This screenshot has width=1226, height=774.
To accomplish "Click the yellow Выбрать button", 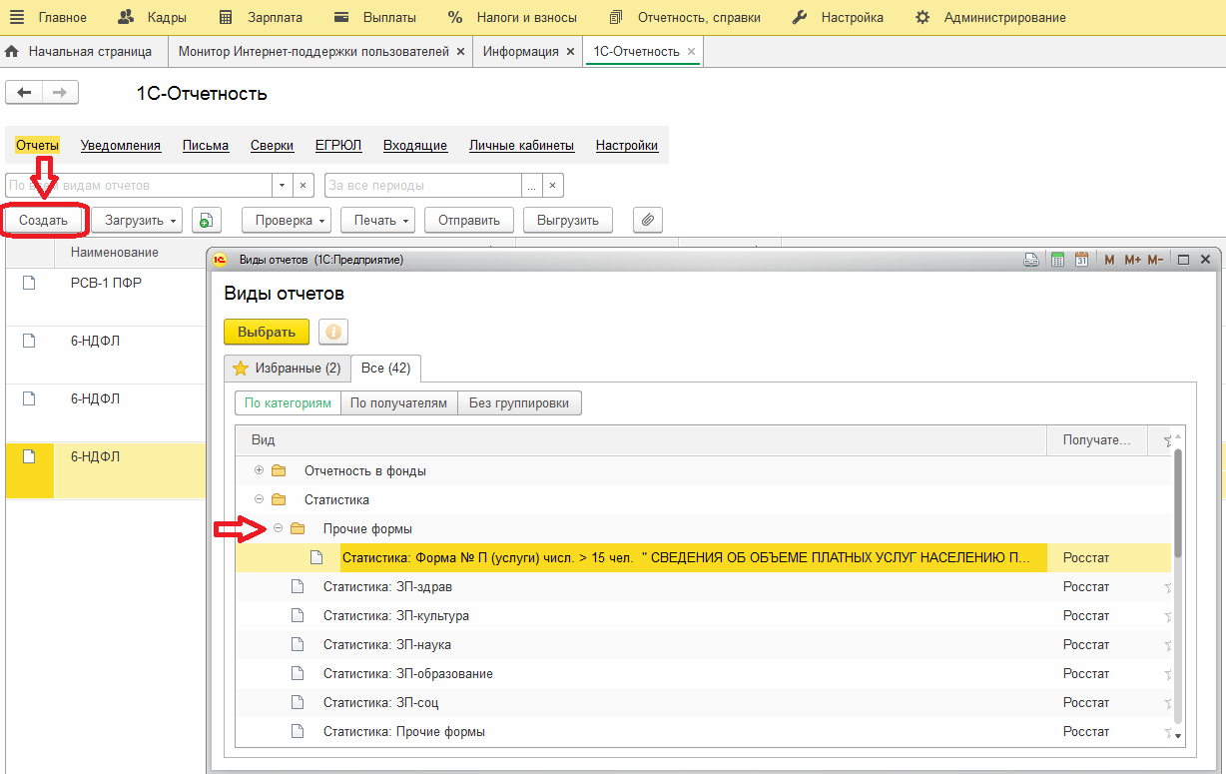I will coord(267,332).
